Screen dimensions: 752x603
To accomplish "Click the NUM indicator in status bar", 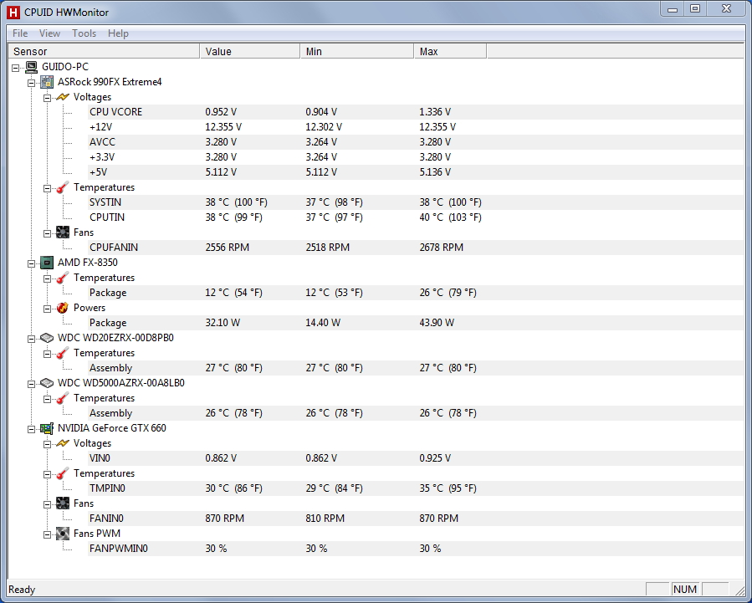I will (685, 589).
